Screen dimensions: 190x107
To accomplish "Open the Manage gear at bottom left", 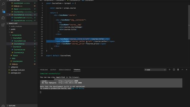I will 3,106.
